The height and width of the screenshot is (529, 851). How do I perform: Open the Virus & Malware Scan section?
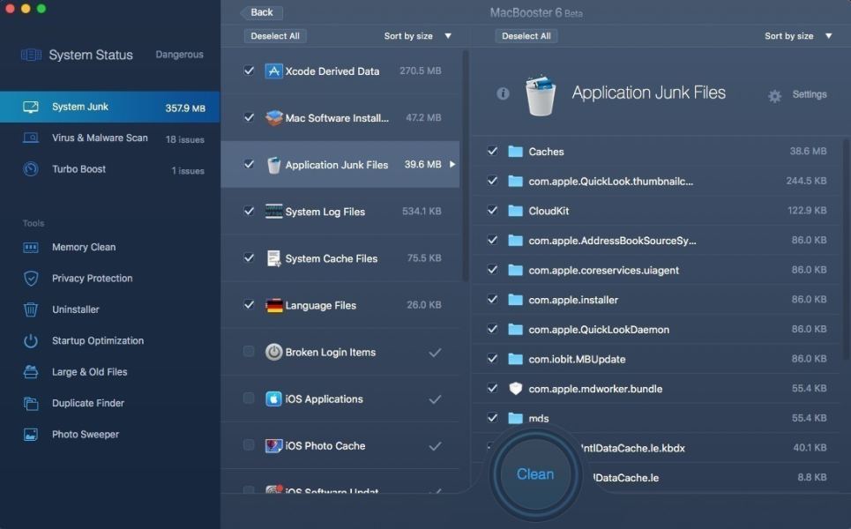click(x=109, y=138)
